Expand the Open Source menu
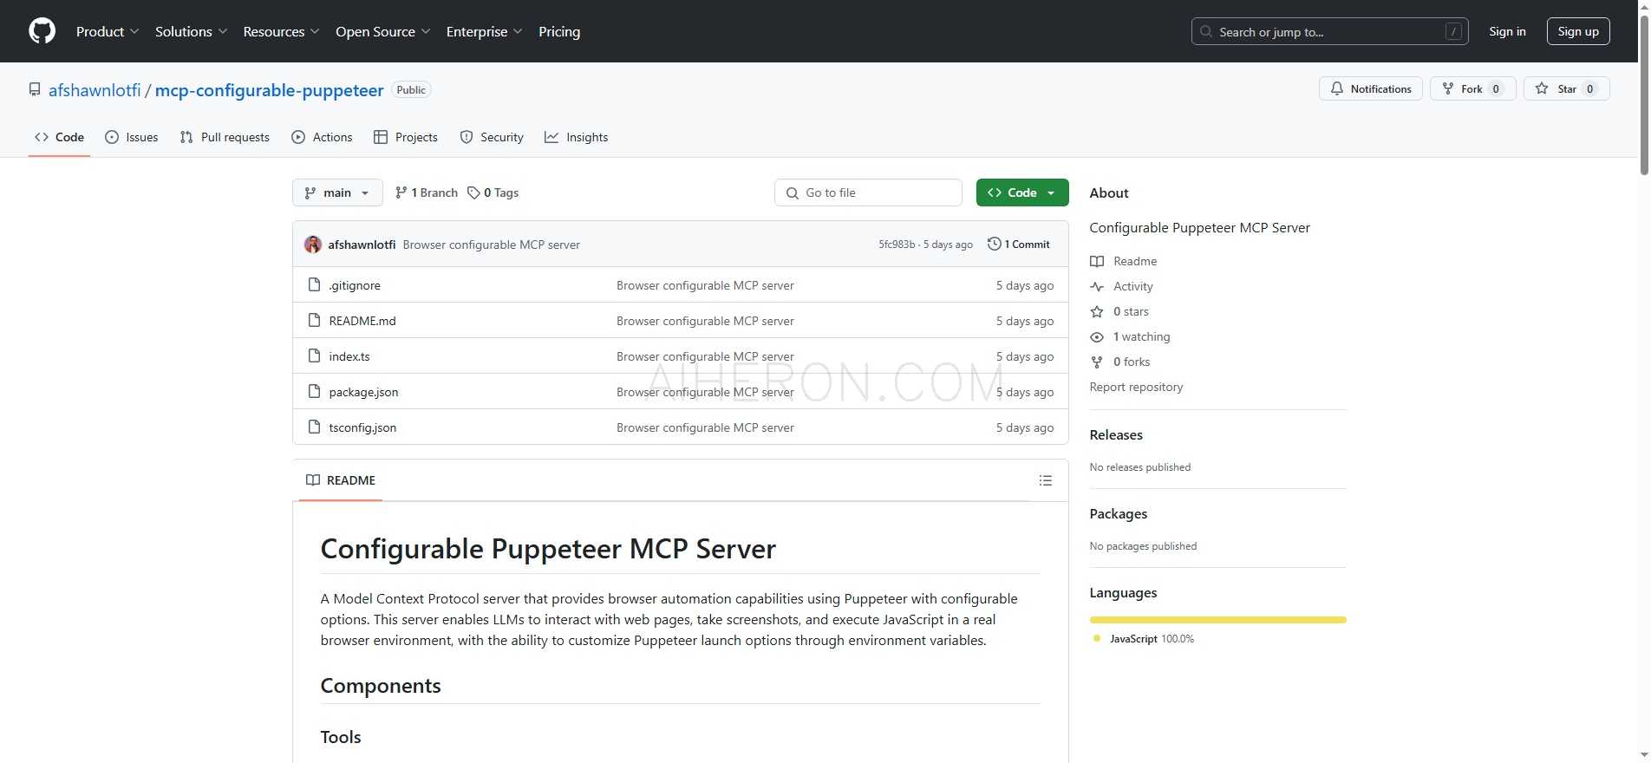This screenshot has width=1651, height=763. pos(383,31)
